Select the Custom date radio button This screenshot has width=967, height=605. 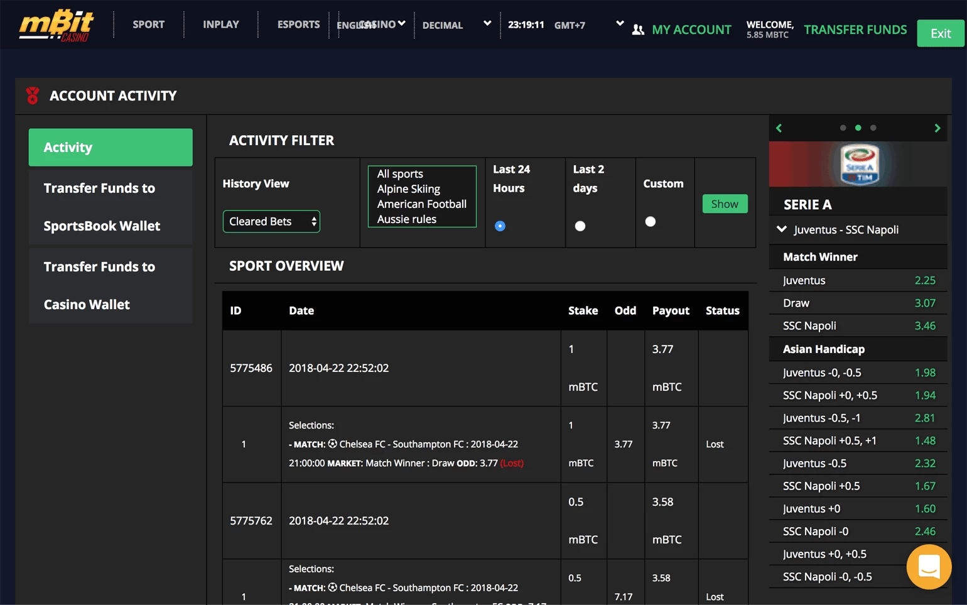click(x=651, y=221)
